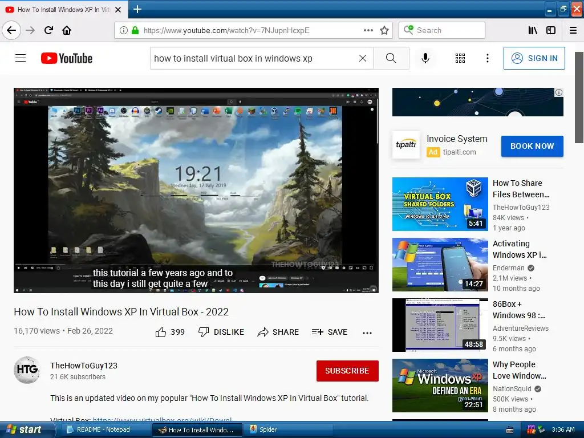Click the taskbar clock 3:36 AM
This screenshot has width=584, height=438.
point(563,429)
